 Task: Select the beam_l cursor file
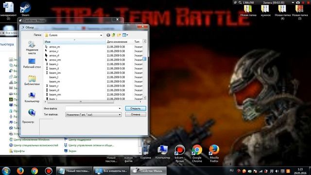[x=53, y=77]
